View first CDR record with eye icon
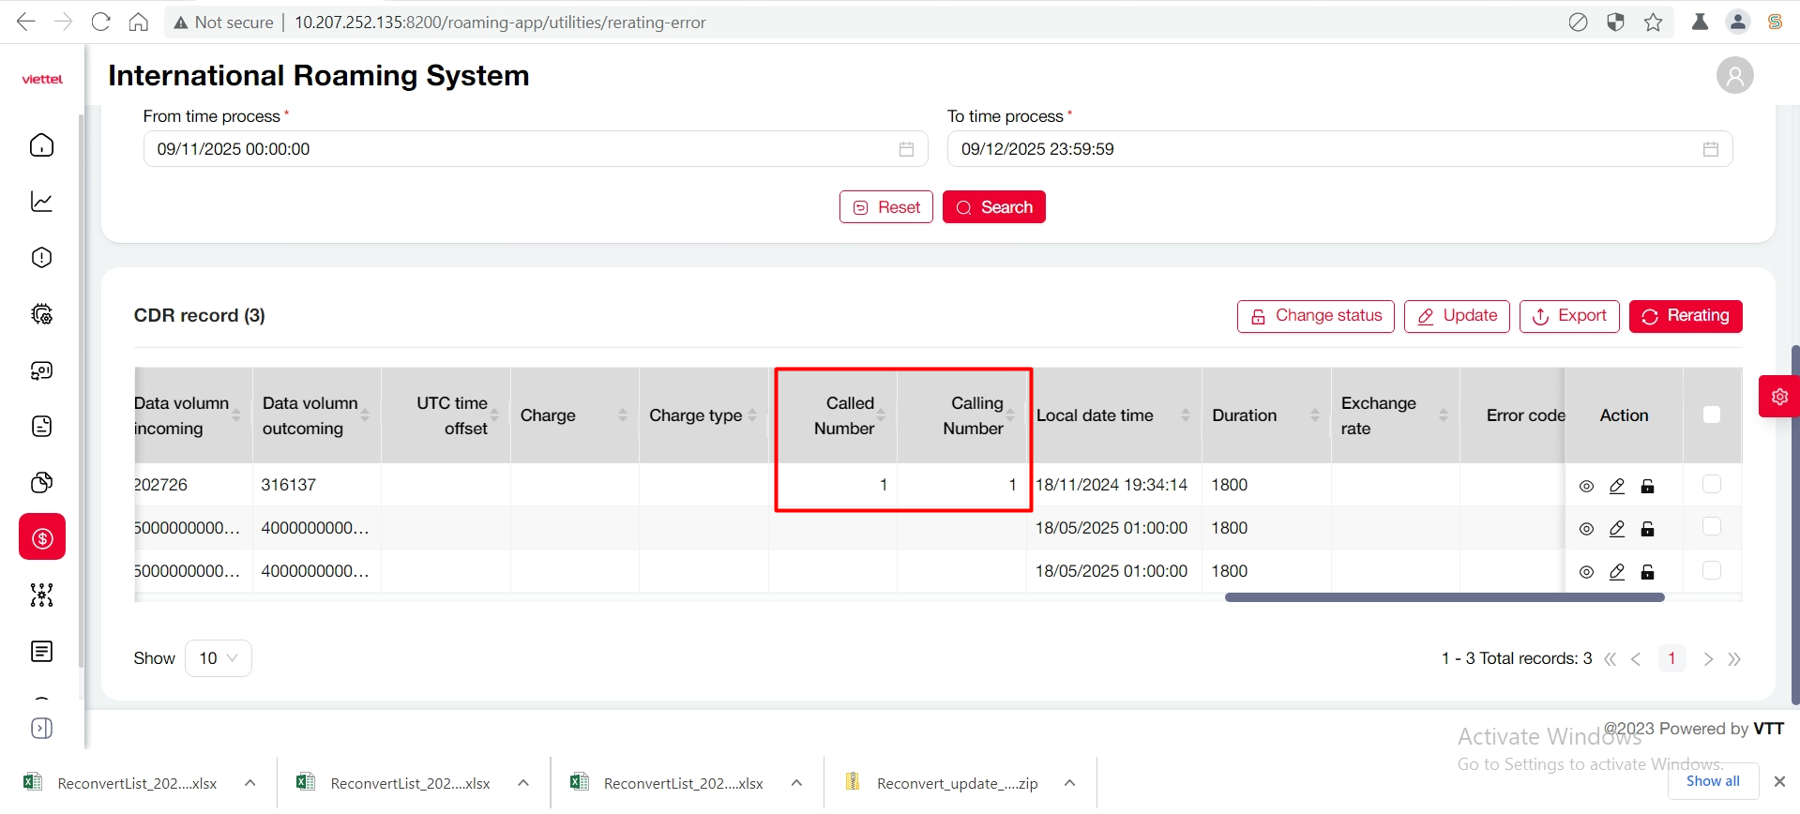This screenshot has height=814, width=1800. [1586, 486]
